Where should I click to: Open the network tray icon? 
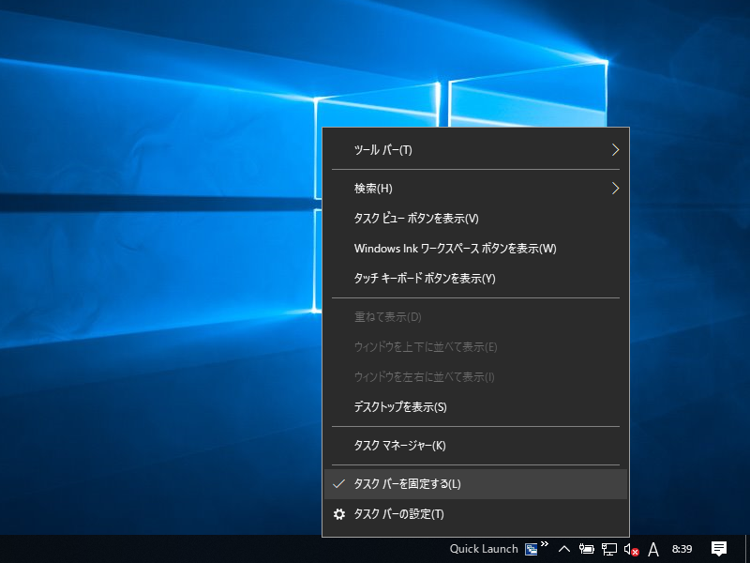pyautogui.click(x=608, y=549)
